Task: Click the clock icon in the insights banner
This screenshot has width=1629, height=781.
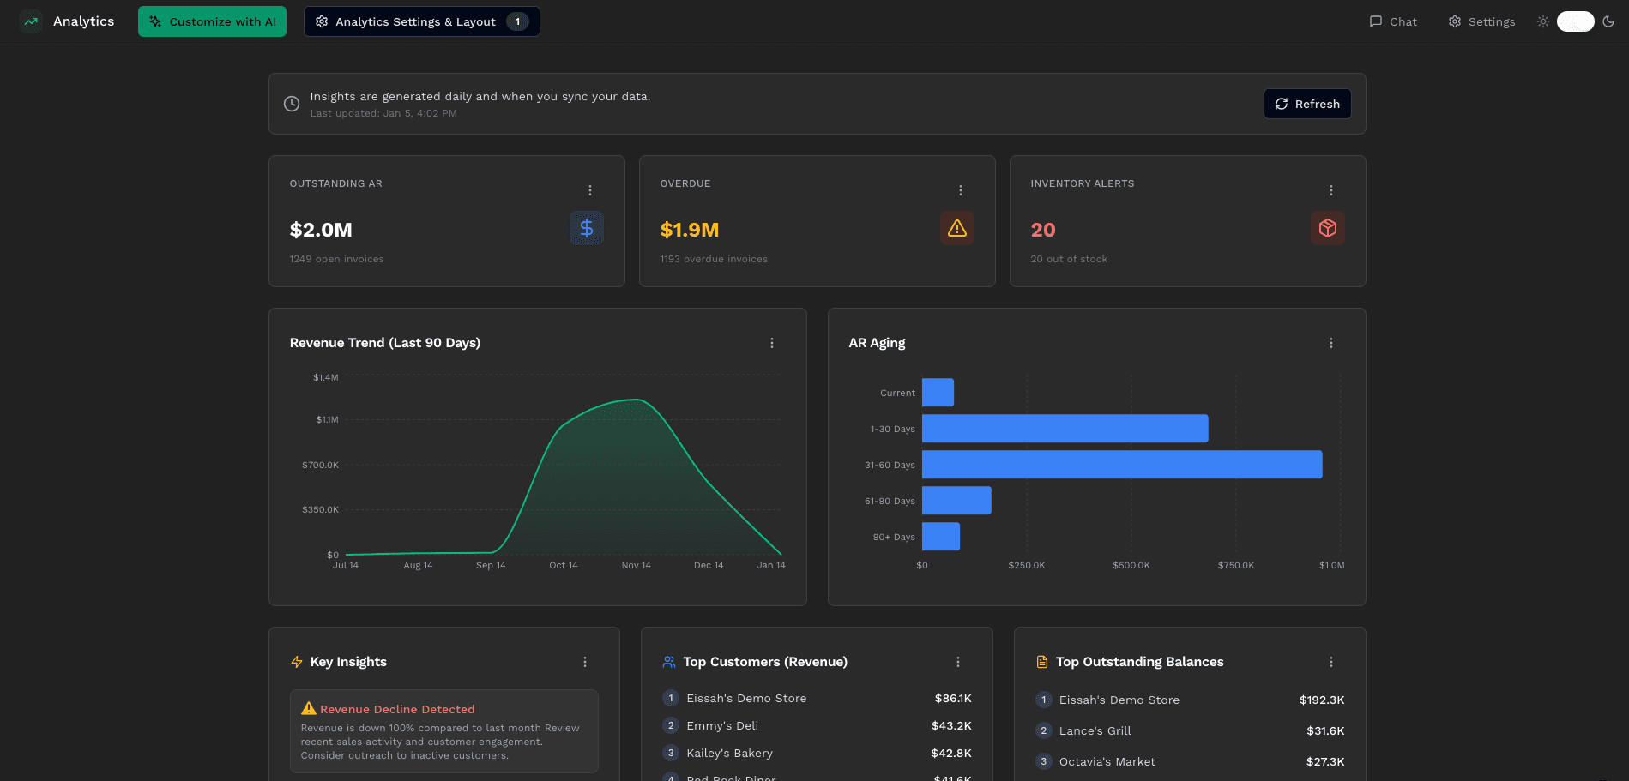Action: 291,103
